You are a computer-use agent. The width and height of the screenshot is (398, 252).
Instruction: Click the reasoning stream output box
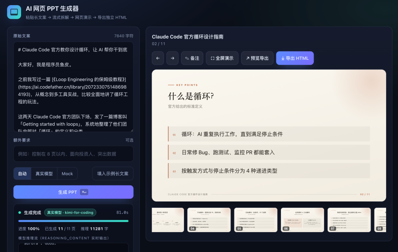pyautogui.click(x=73, y=248)
